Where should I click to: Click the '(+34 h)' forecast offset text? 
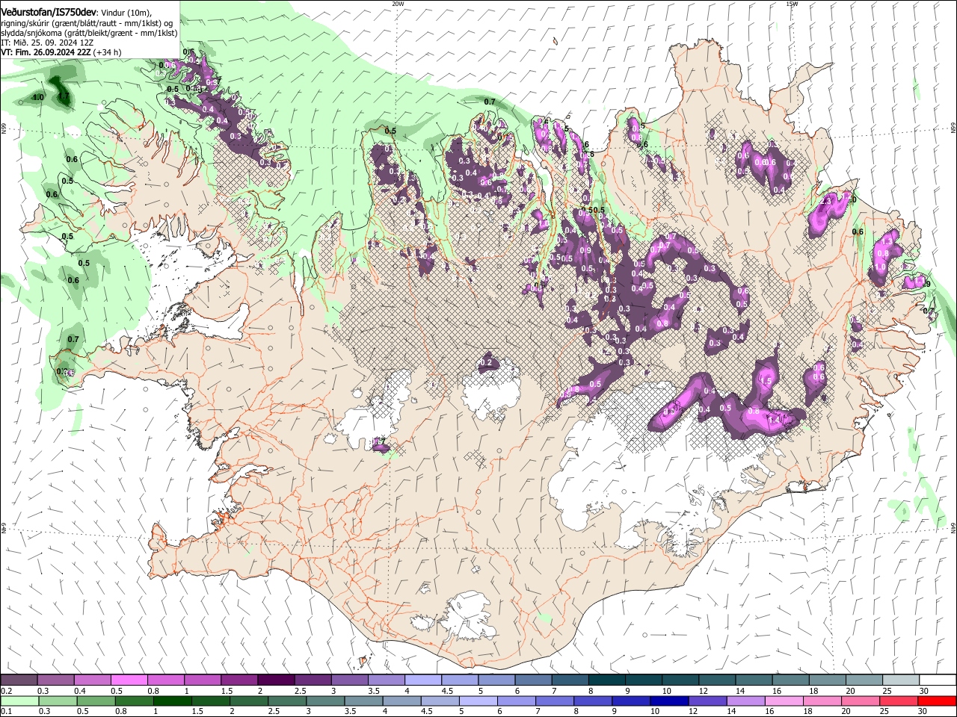[x=108, y=52]
